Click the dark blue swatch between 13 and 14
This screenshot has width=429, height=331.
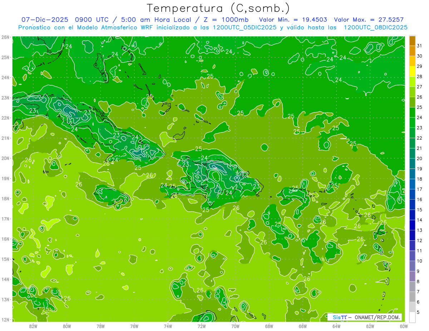pos(412,225)
